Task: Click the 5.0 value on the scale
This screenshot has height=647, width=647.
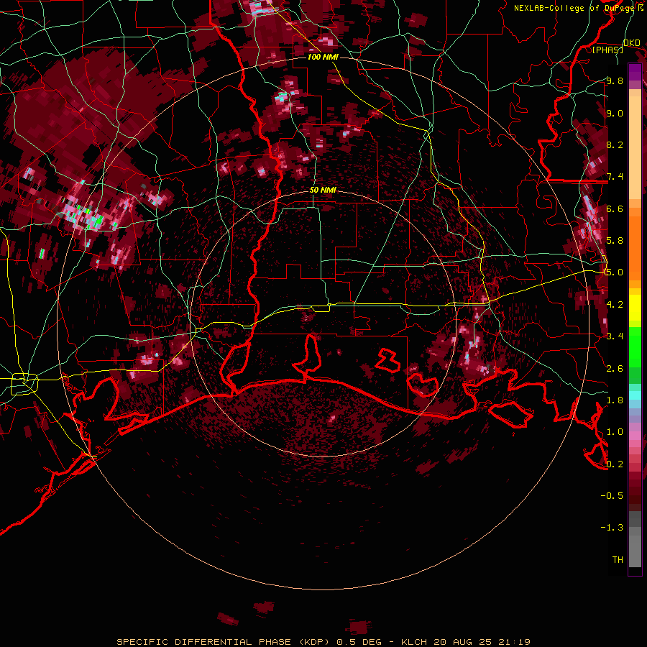Action: (615, 272)
